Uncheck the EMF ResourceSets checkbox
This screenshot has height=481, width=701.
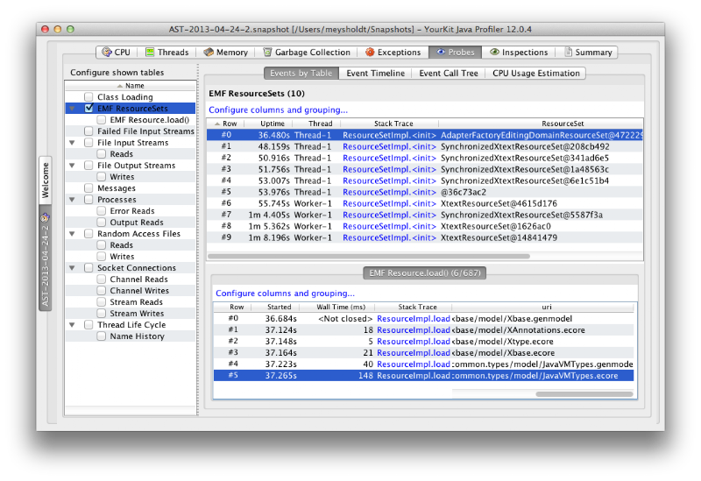click(89, 108)
